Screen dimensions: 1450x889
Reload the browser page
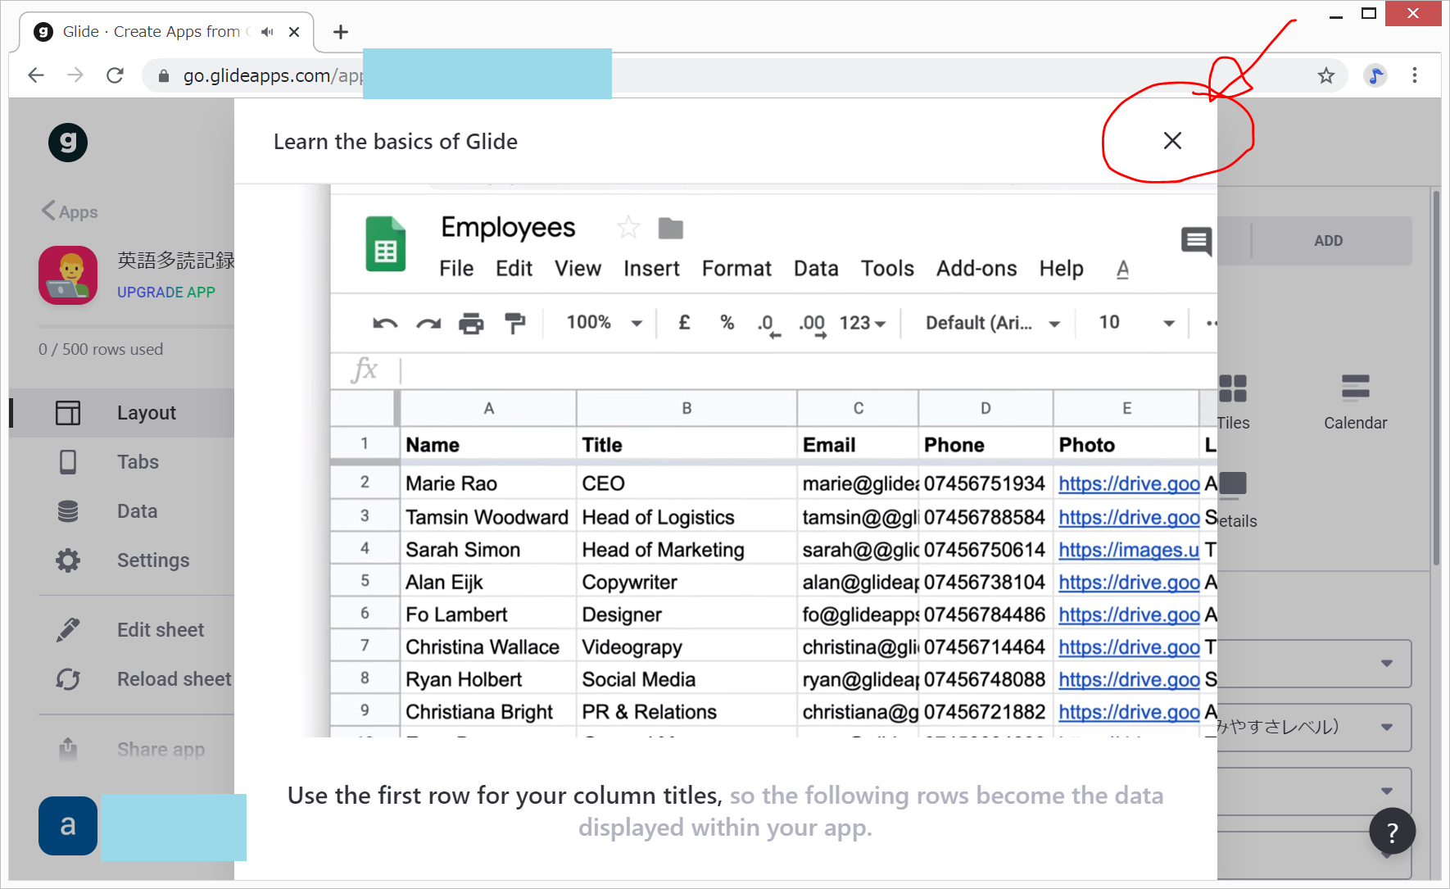click(116, 75)
